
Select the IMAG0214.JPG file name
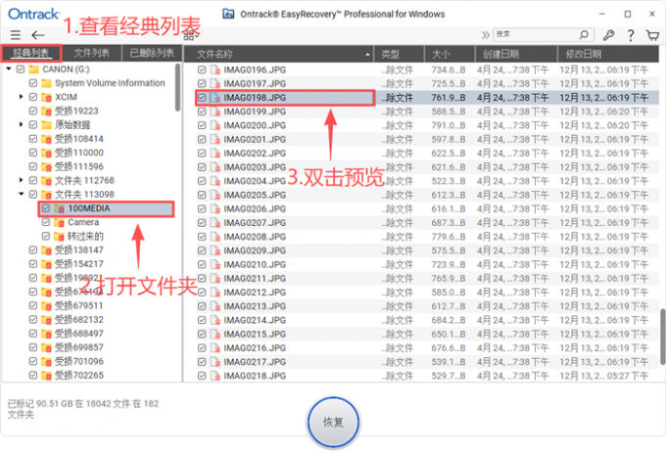tap(255, 320)
